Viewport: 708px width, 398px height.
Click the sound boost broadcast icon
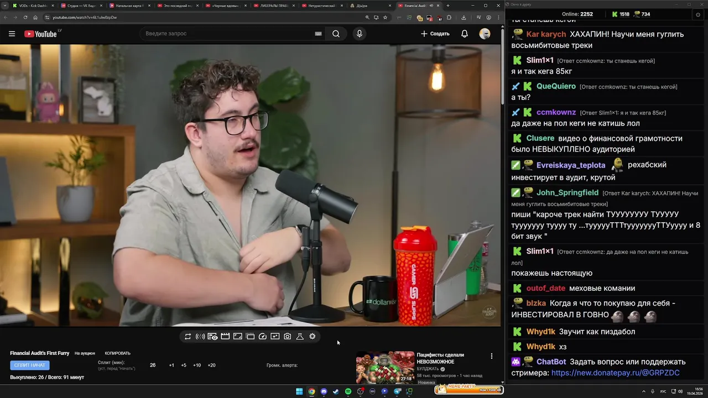point(200,336)
